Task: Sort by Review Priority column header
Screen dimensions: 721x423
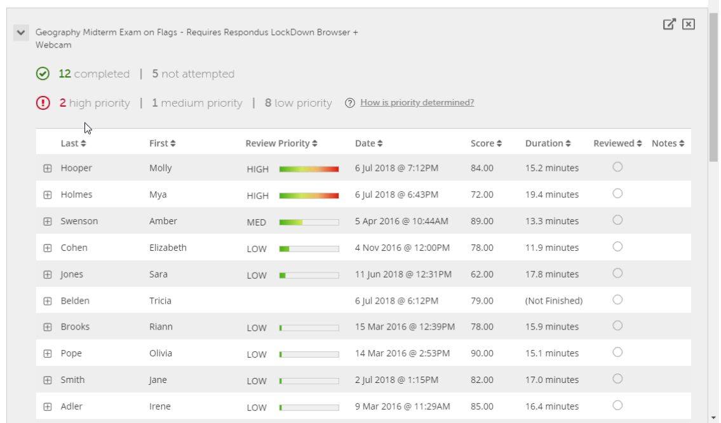Action: click(x=281, y=144)
